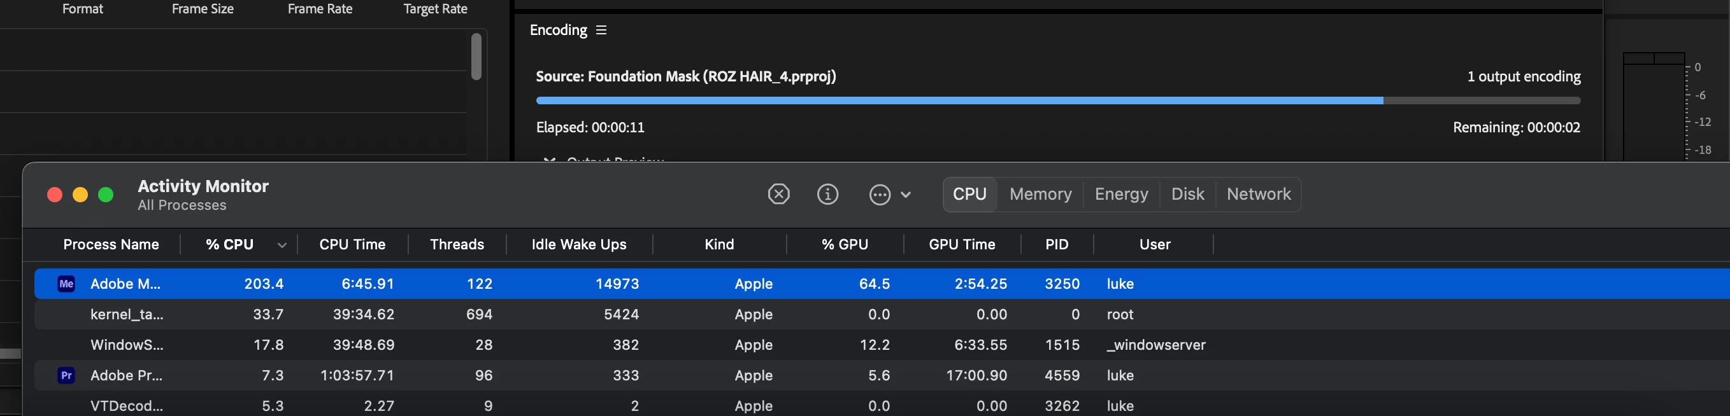Click the stop process X icon

778,195
